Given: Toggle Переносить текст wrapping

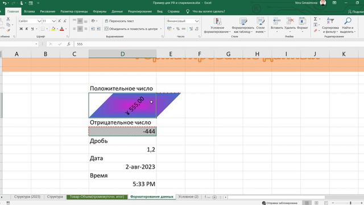Looking at the screenshot, I should pos(119,21).
